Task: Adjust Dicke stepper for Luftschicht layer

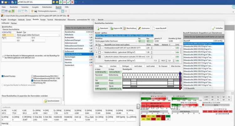Action: 152,57
